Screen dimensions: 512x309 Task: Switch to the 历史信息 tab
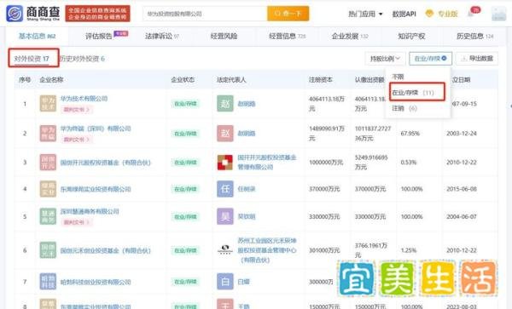pyautogui.click(x=474, y=36)
